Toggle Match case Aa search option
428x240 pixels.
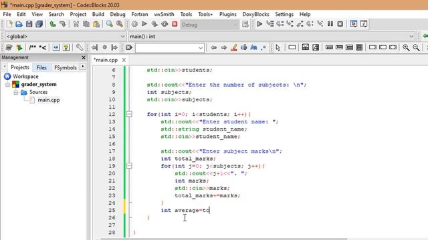click(x=254, y=47)
